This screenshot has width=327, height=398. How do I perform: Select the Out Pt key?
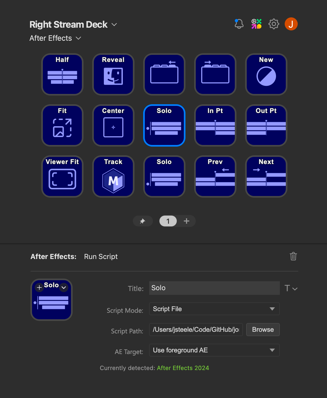(266, 125)
